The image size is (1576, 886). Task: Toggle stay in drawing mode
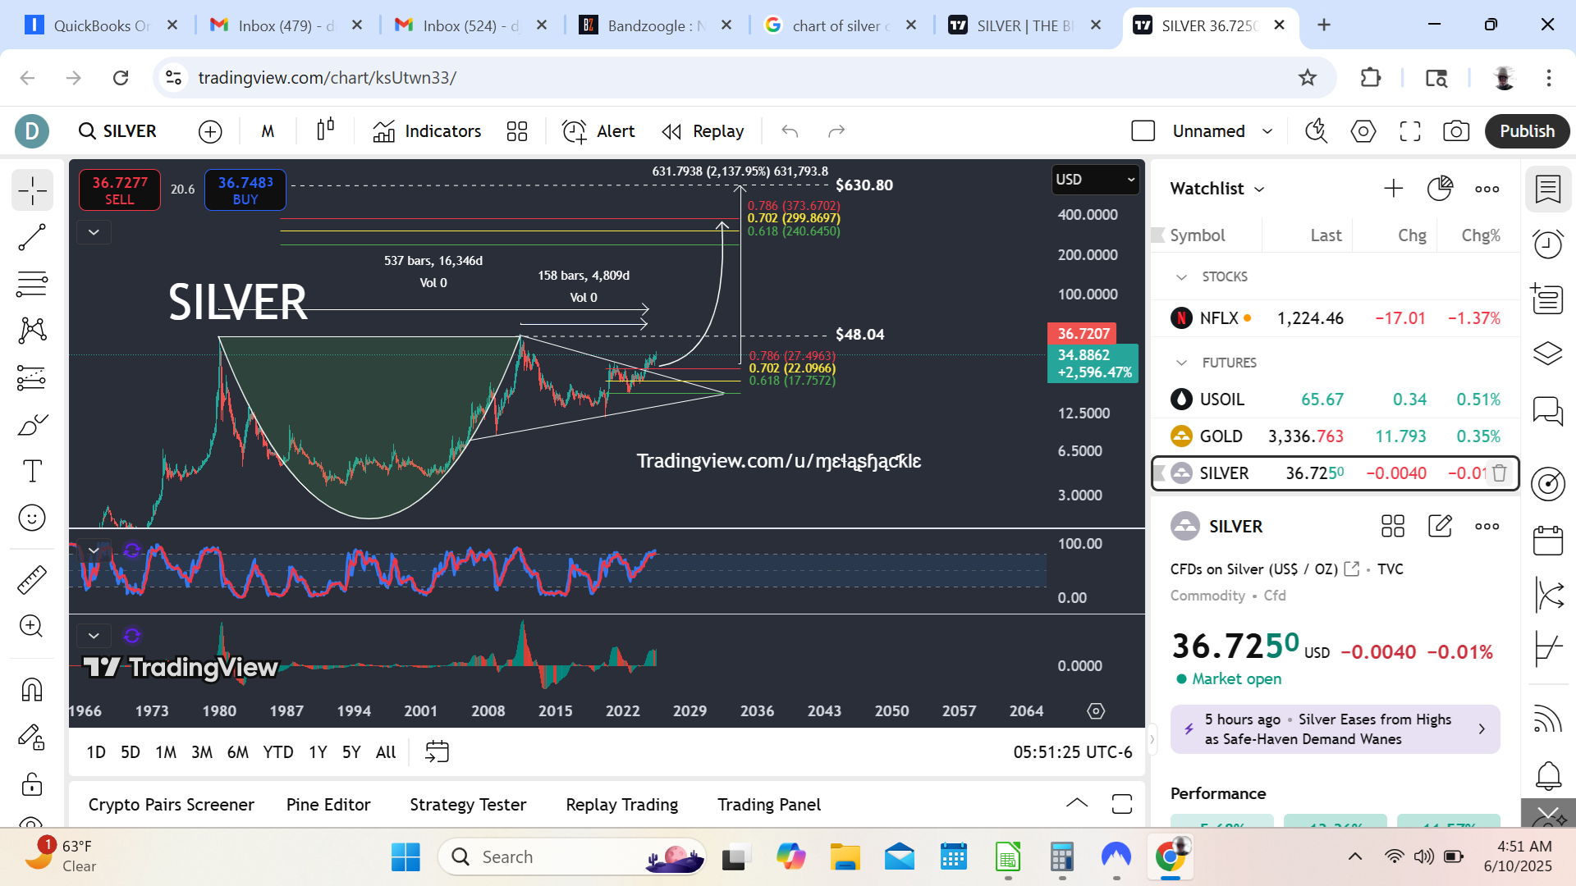click(x=32, y=737)
